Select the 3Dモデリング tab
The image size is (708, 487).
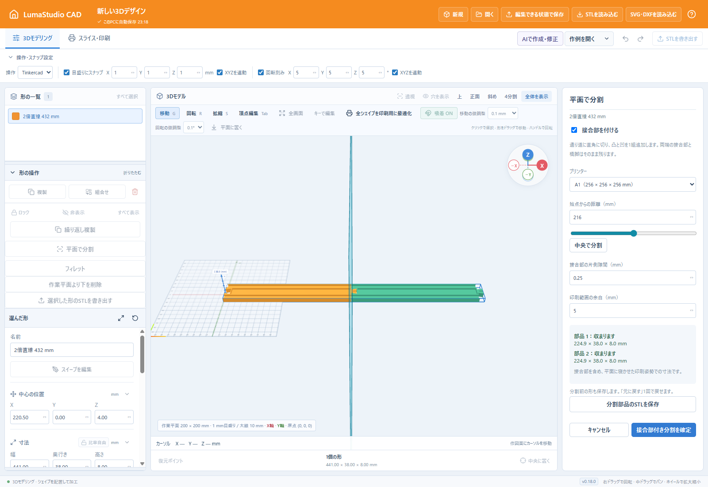pyautogui.click(x=32, y=38)
